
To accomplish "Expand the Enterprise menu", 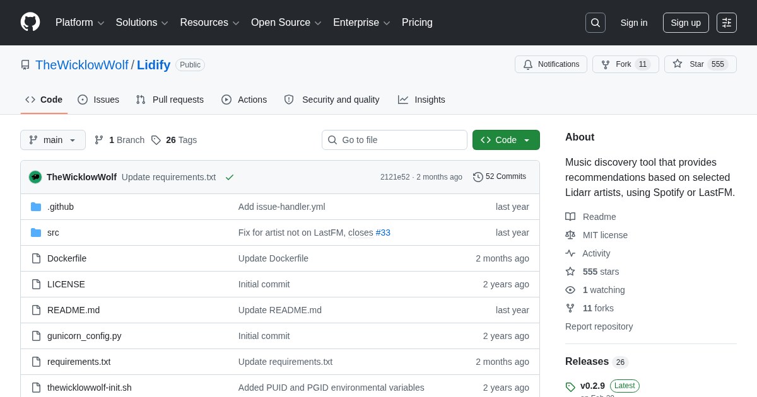I will (361, 23).
